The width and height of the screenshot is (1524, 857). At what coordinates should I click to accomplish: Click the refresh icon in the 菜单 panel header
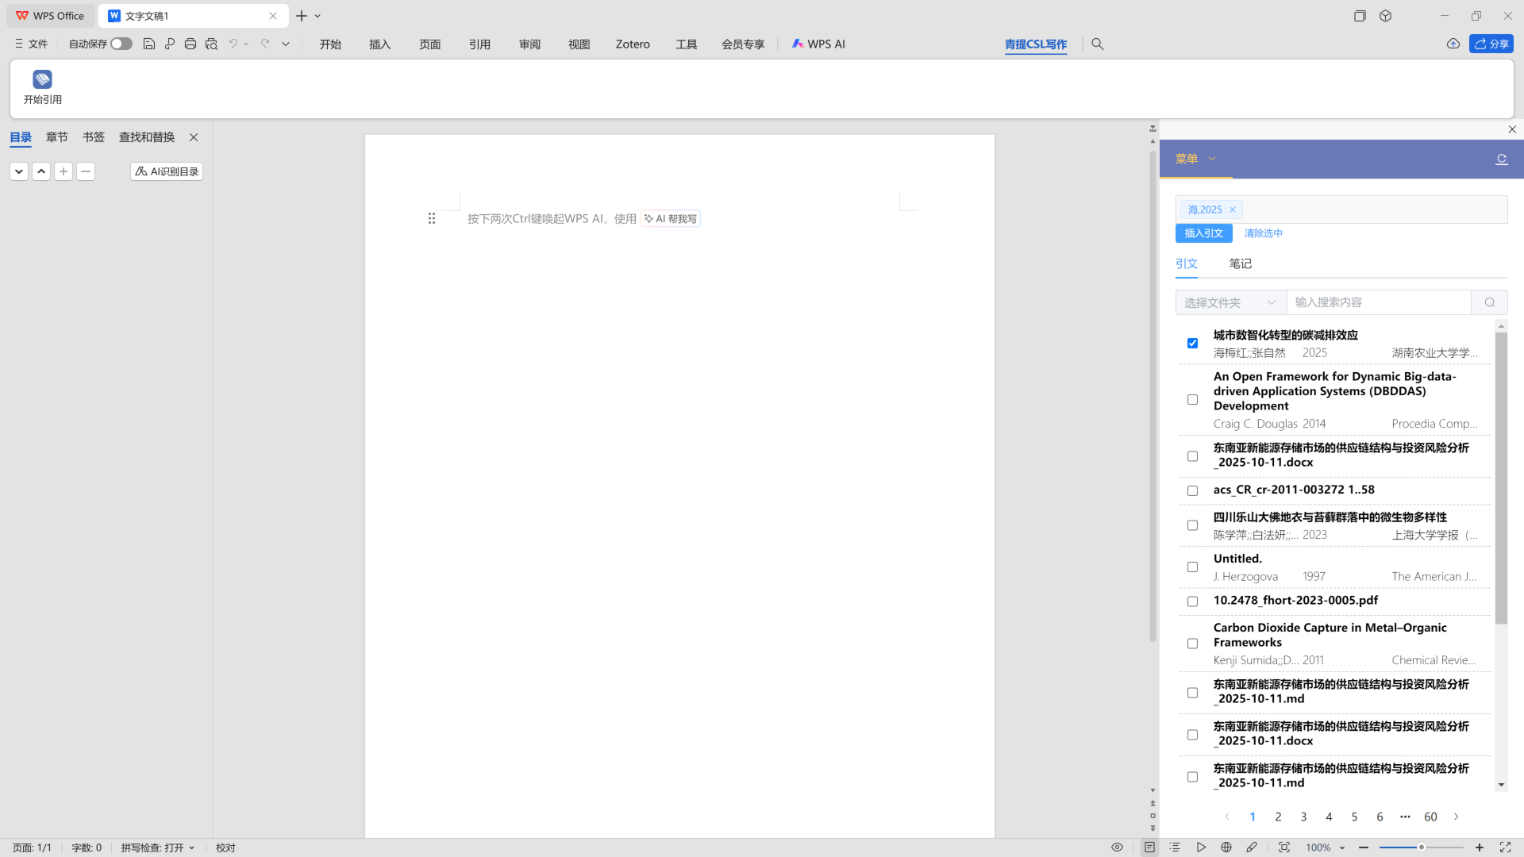1501,159
